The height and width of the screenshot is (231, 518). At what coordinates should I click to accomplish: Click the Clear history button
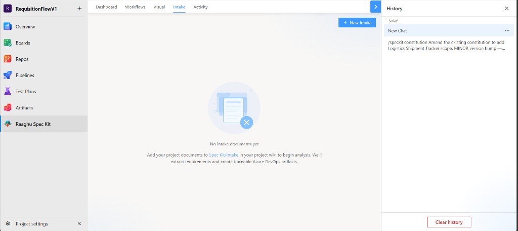click(x=449, y=222)
